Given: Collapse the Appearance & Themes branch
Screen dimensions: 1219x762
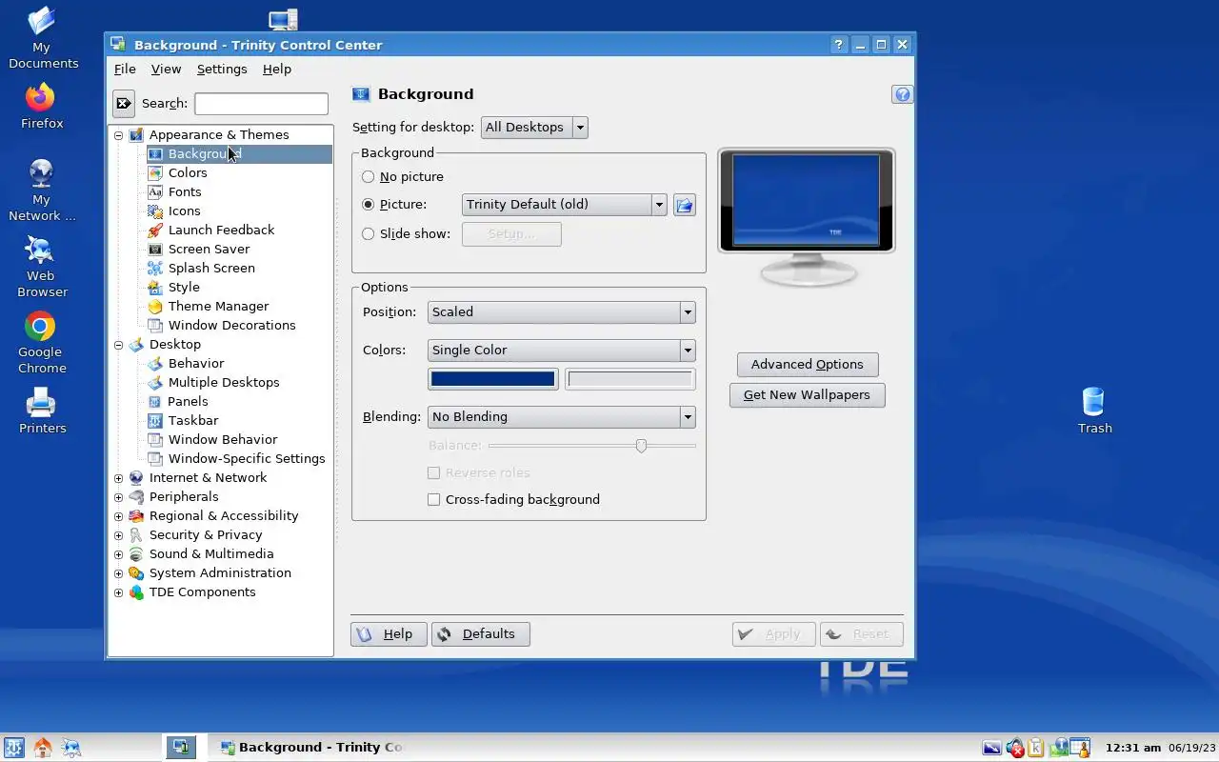Looking at the screenshot, I should pos(119,135).
